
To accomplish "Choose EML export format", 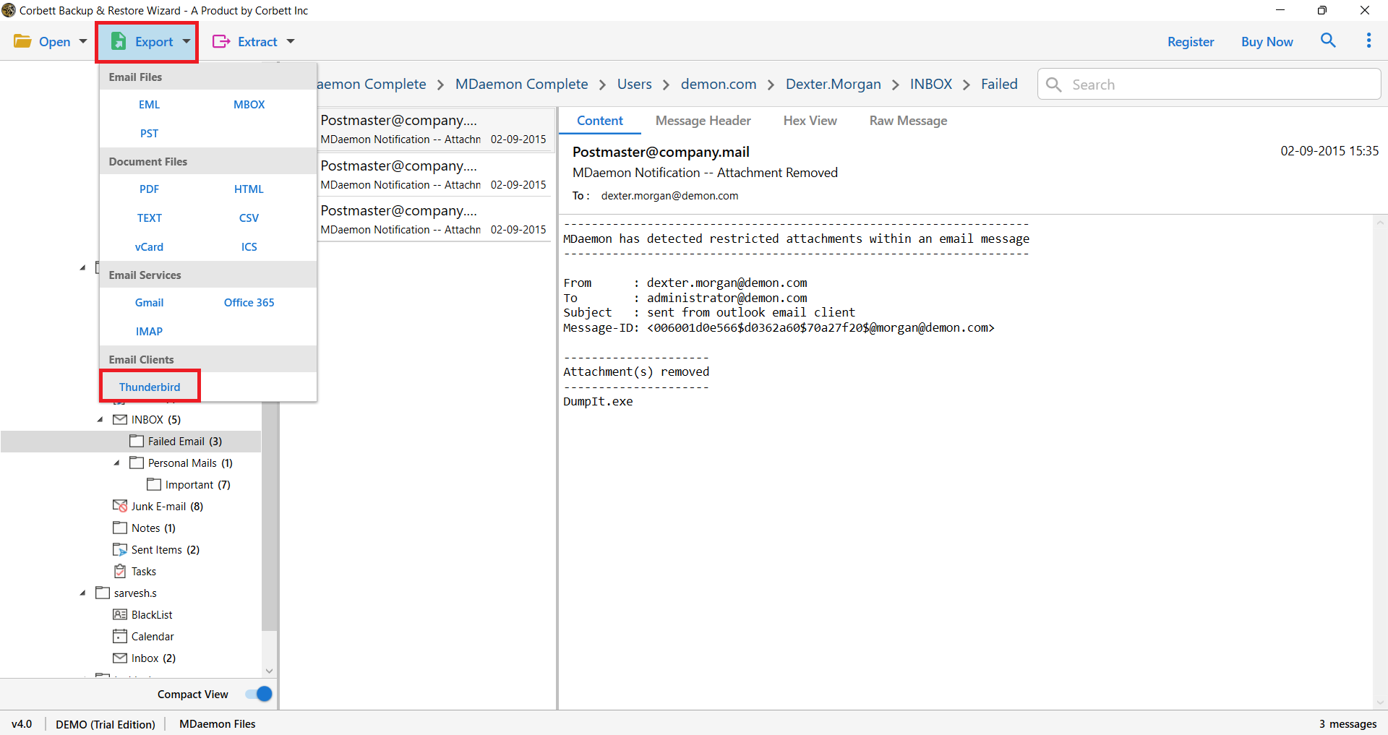I will pyautogui.click(x=149, y=104).
